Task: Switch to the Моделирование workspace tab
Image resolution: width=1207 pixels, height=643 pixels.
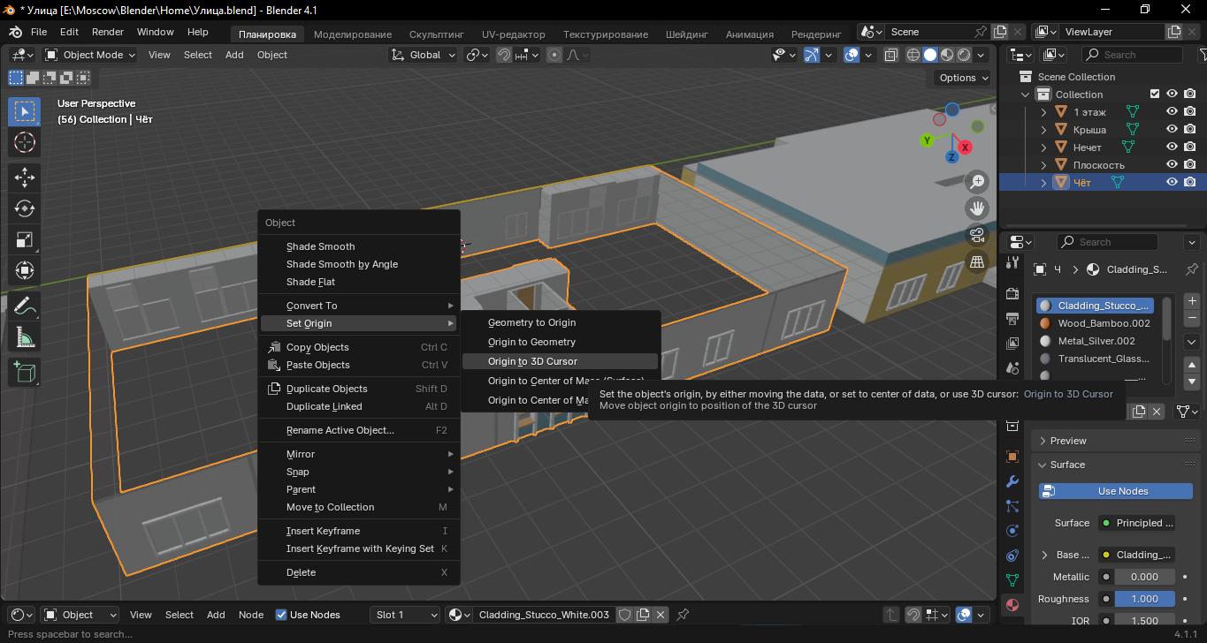Action: point(352,34)
